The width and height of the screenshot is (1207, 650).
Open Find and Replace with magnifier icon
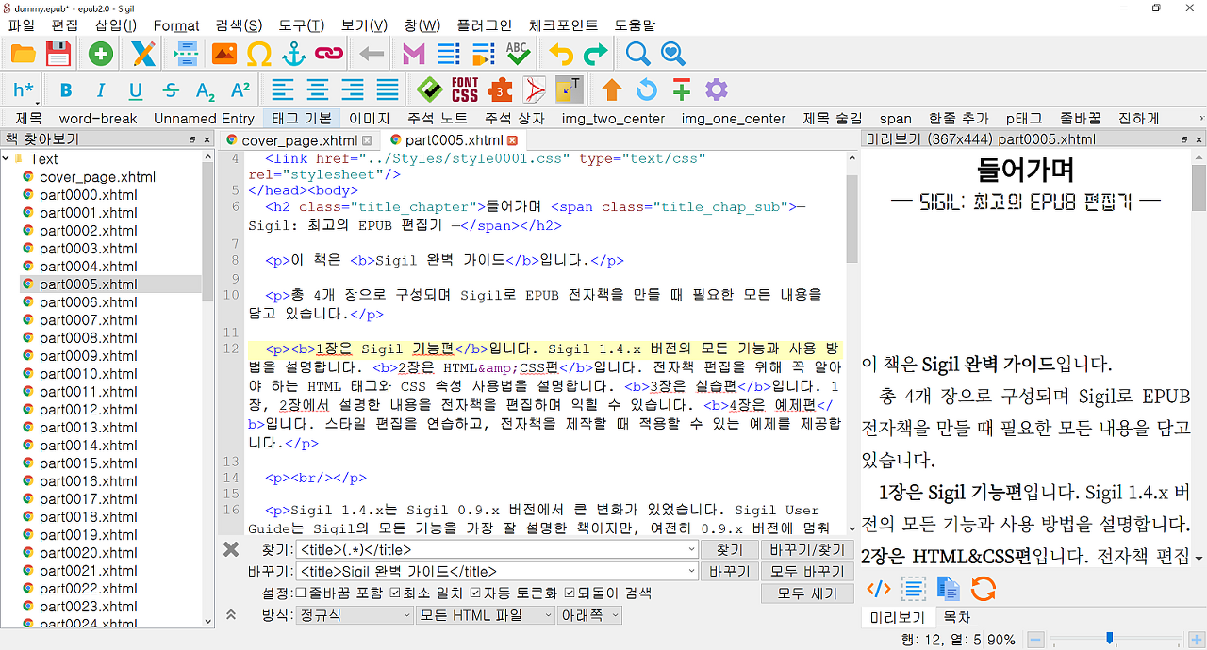638,54
